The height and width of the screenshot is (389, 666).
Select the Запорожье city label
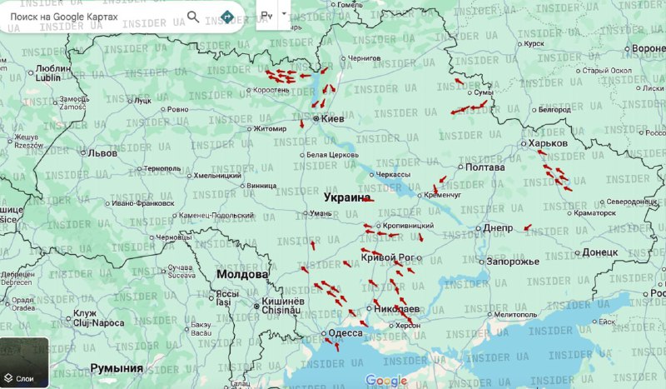coord(513,262)
